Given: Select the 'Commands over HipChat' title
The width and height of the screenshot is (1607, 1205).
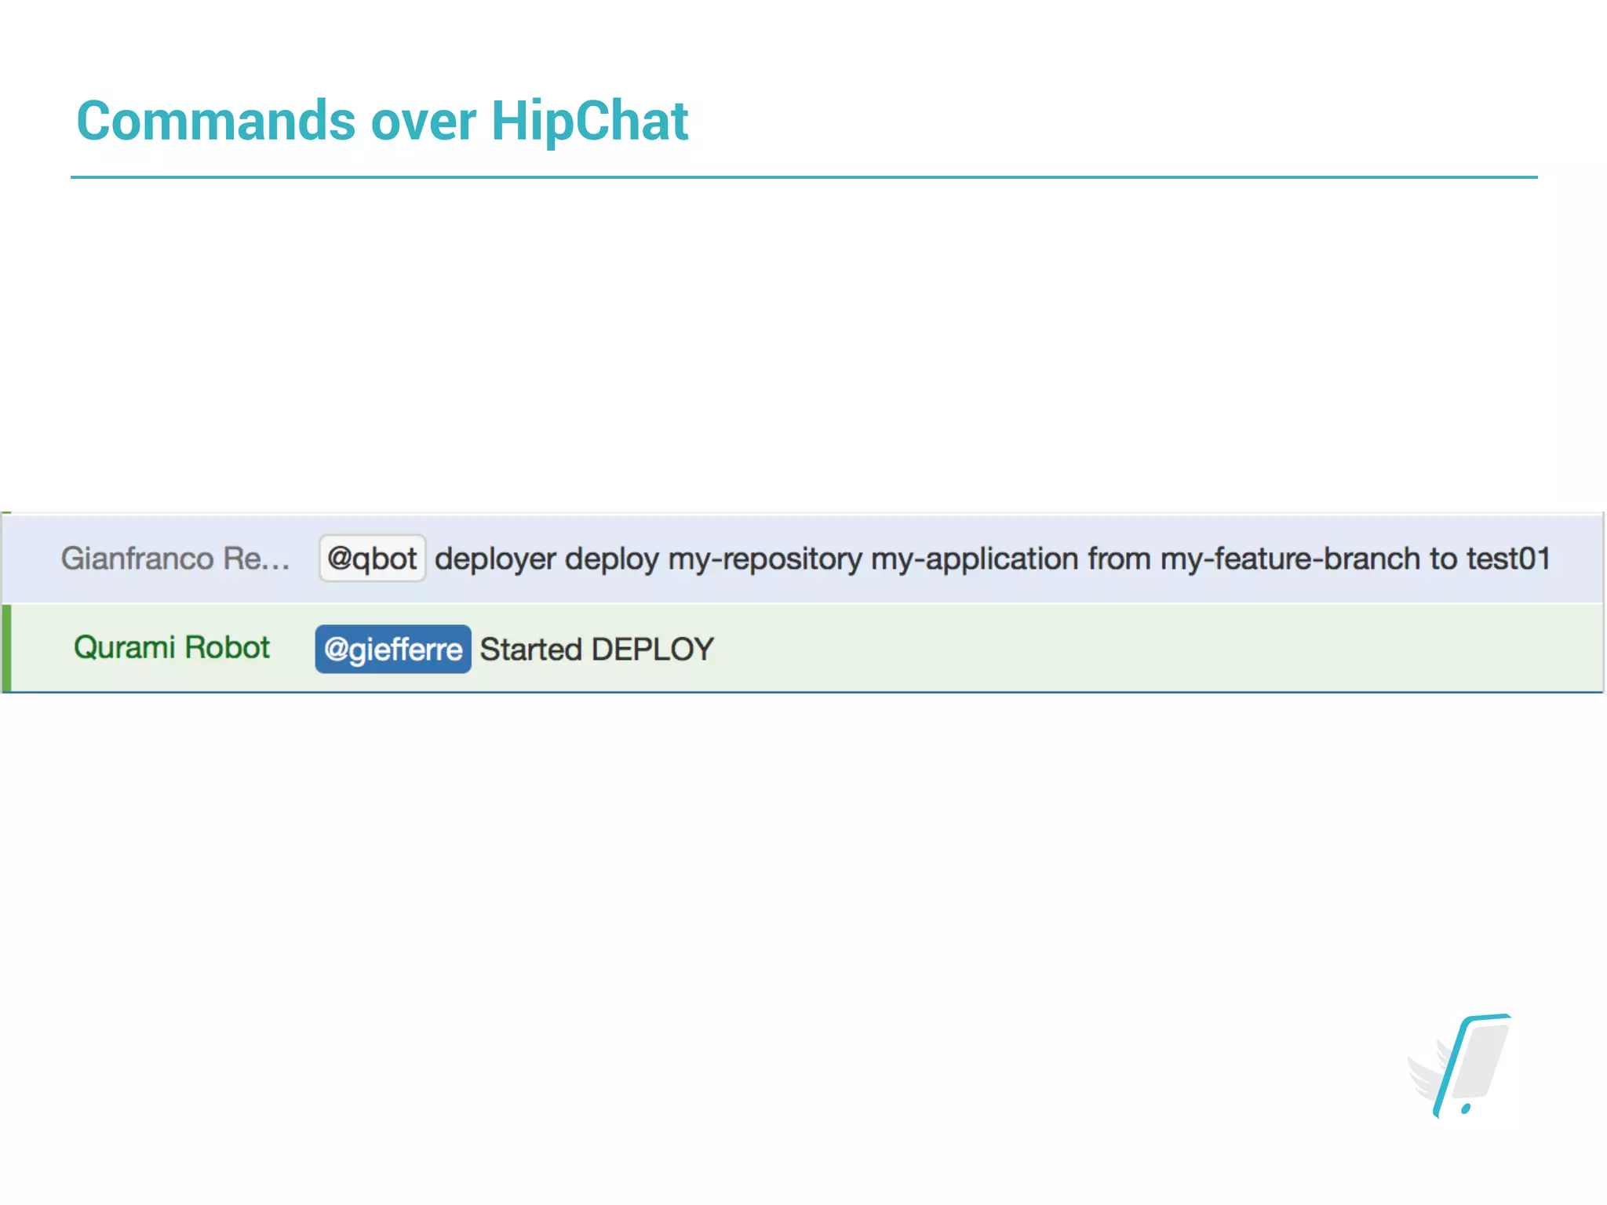Looking at the screenshot, I should 382,121.
